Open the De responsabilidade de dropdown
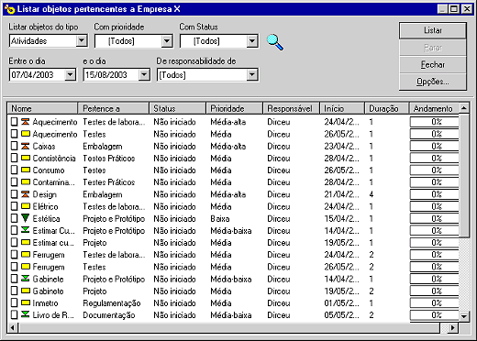This screenshot has height=341, width=477. point(252,74)
